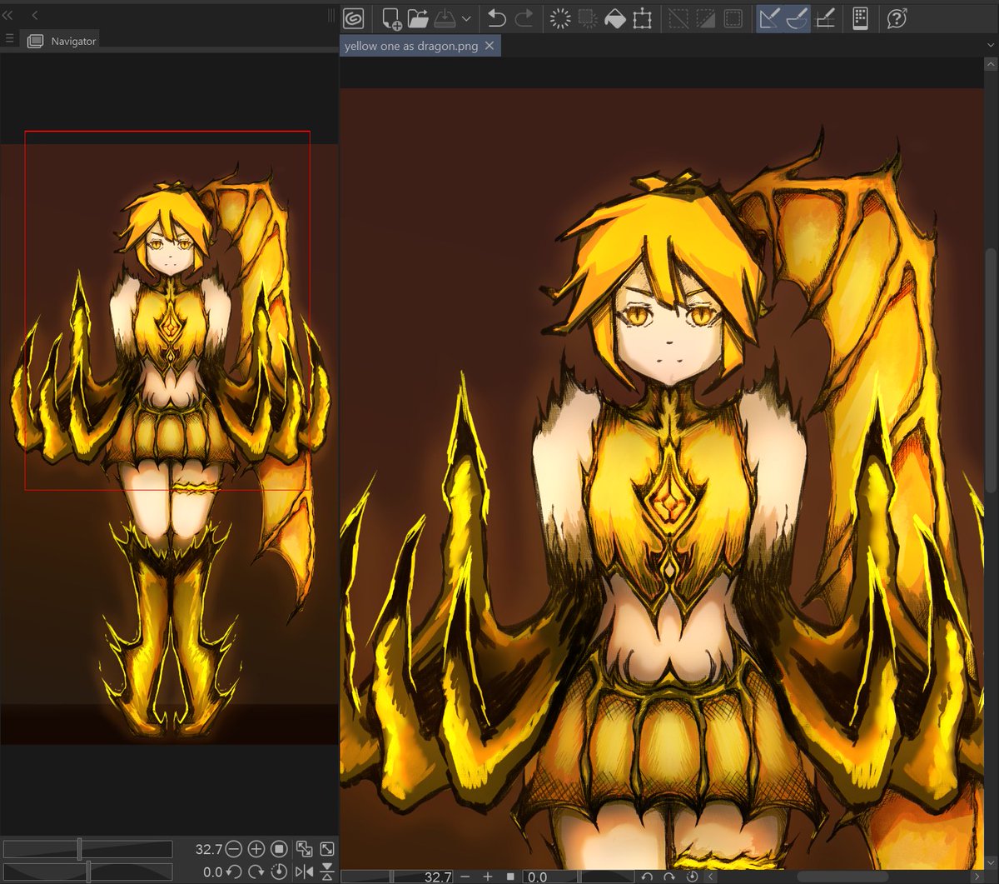Reset rotation from the canvas bottom bar

click(x=692, y=877)
